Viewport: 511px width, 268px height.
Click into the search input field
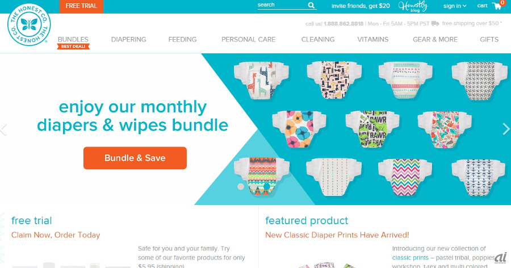click(282, 5)
